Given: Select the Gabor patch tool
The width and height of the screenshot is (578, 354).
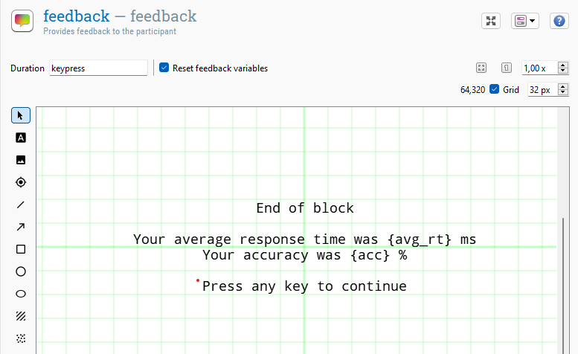Looking at the screenshot, I should tap(21, 316).
